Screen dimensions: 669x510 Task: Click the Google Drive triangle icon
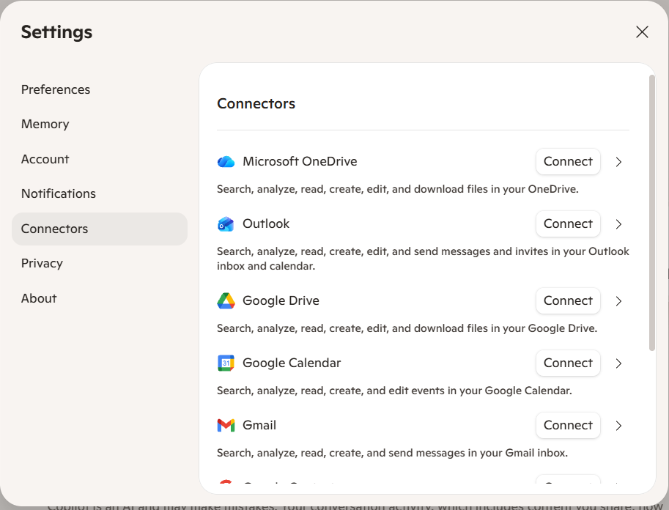point(226,301)
